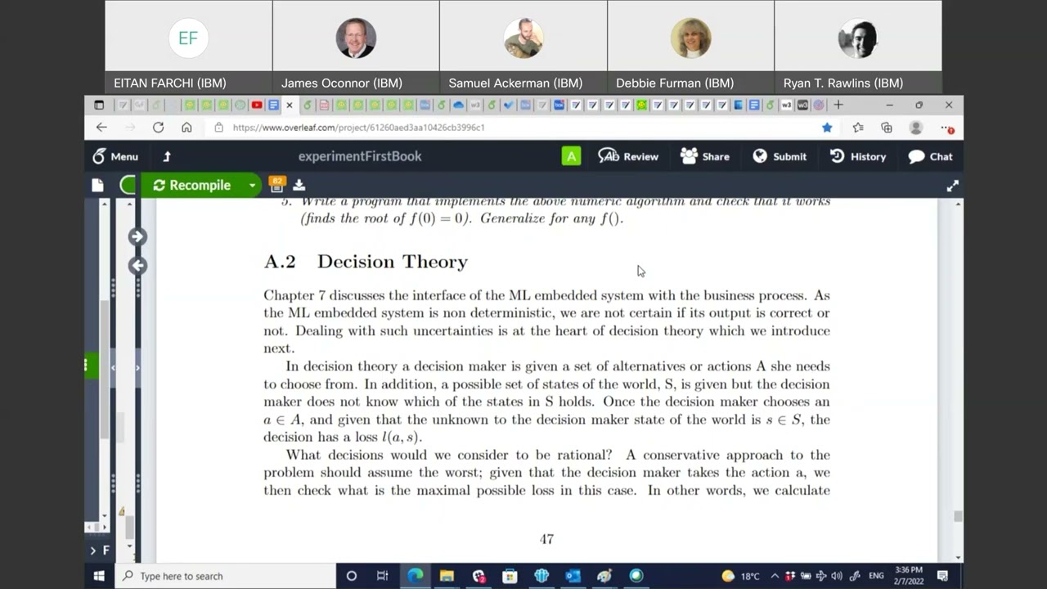Open the browser Favorites list icon
Viewport: 1047px width, 589px height.
[x=857, y=128]
